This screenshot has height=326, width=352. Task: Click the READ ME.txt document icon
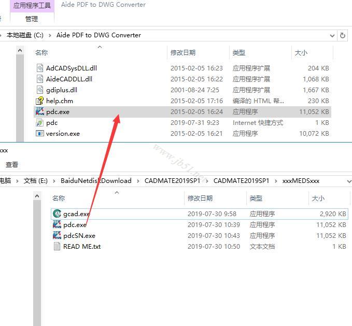57,246
